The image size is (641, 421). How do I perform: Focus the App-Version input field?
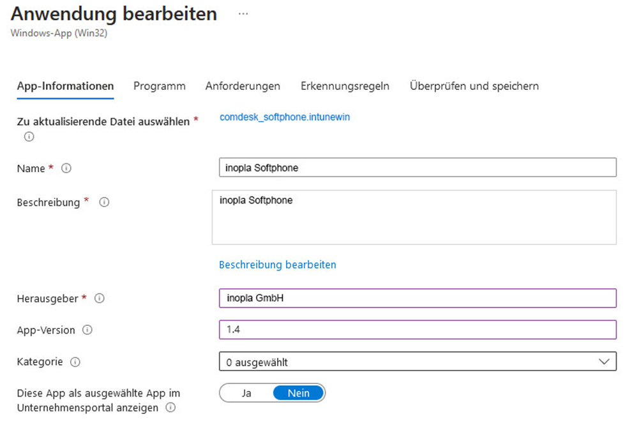point(417,330)
